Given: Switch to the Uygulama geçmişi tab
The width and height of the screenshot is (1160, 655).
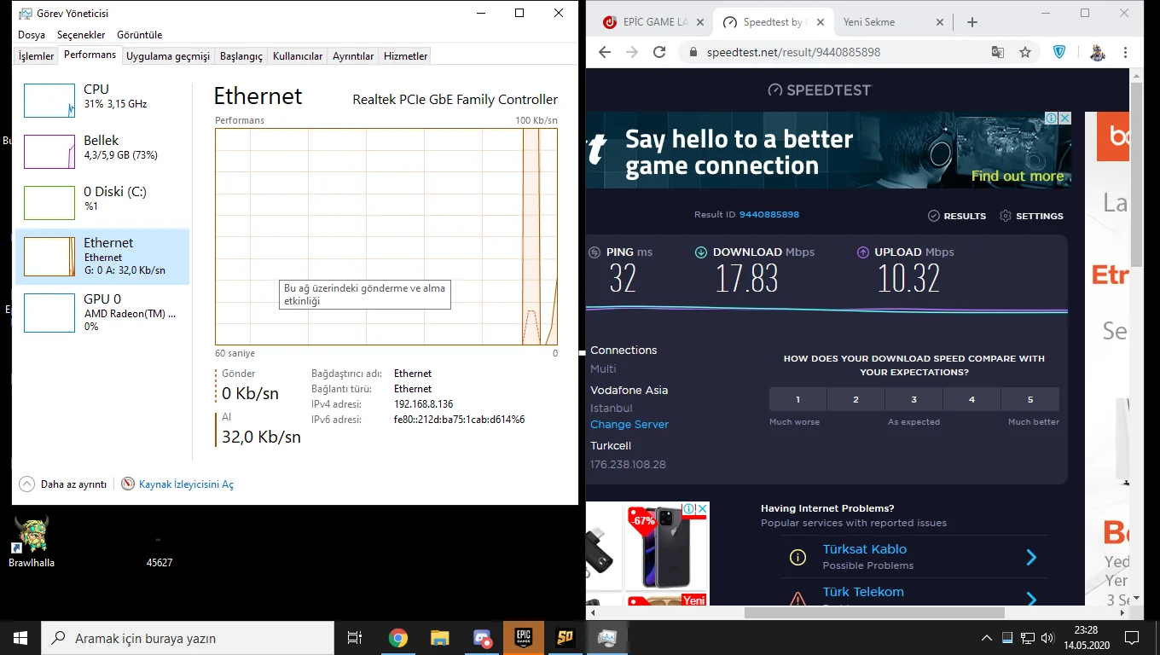Looking at the screenshot, I should click(168, 56).
